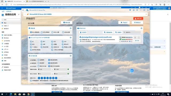Select 固定顺序 for API call order

[38, 63]
